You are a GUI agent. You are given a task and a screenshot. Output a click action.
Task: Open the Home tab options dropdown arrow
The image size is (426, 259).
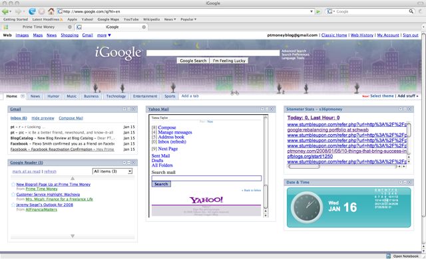23,96
